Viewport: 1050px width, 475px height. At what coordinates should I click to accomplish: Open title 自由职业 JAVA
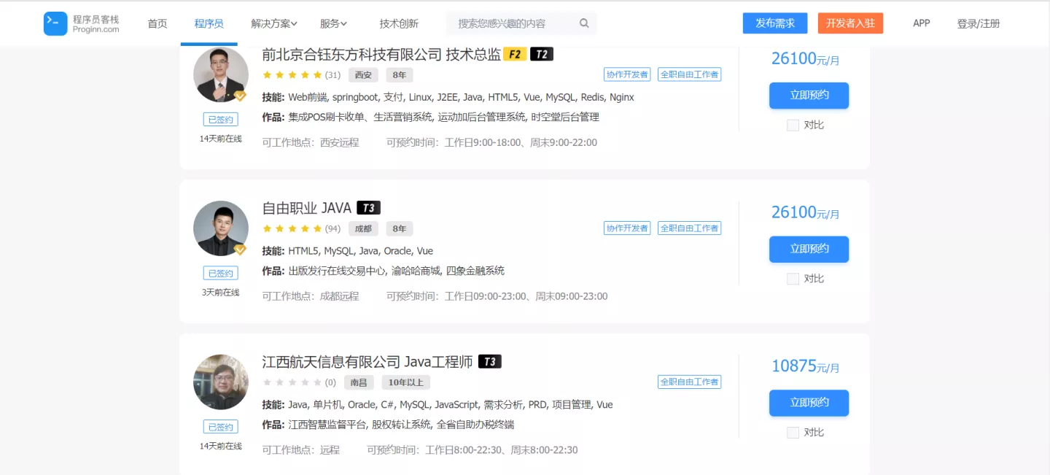(x=307, y=208)
